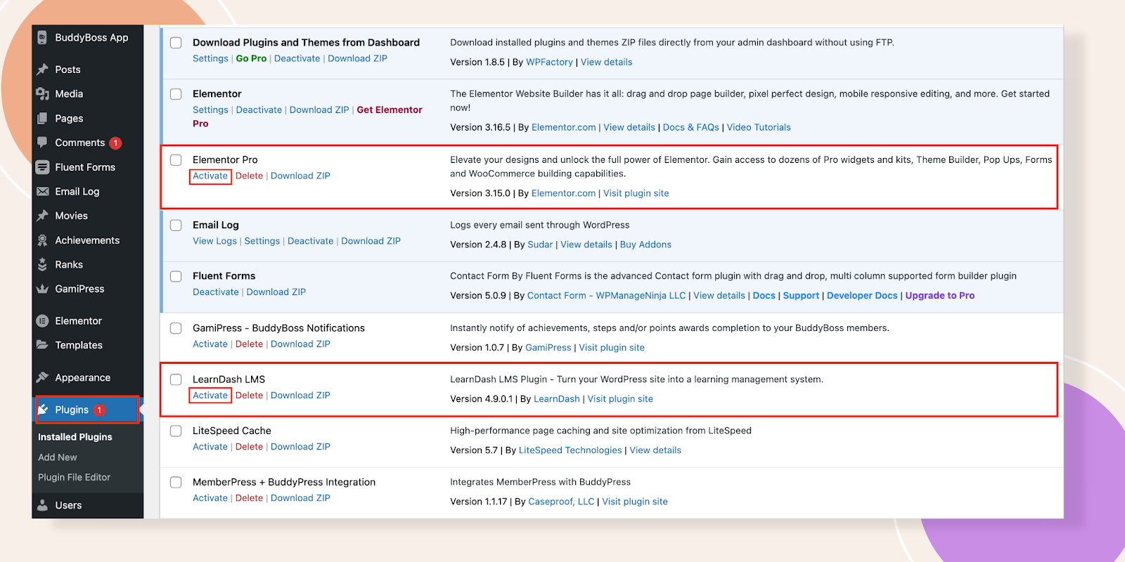
Task: Tick the LiteSpeed Cache checkbox
Action: (x=176, y=431)
